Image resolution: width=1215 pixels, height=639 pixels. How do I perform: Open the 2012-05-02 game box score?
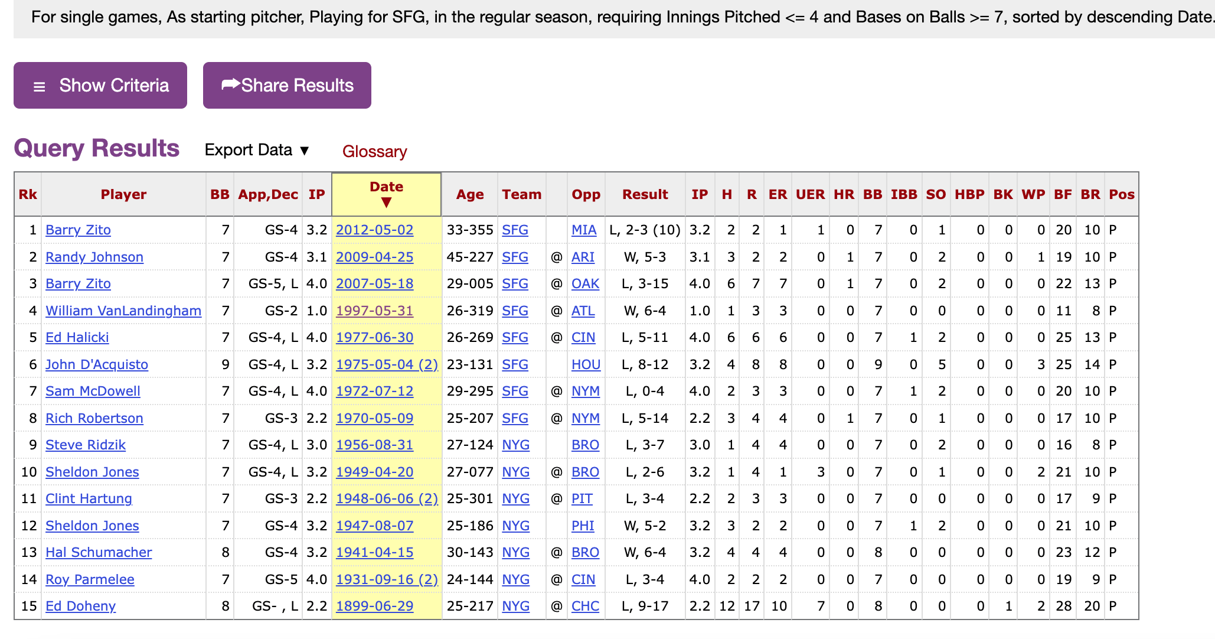tap(374, 230)
